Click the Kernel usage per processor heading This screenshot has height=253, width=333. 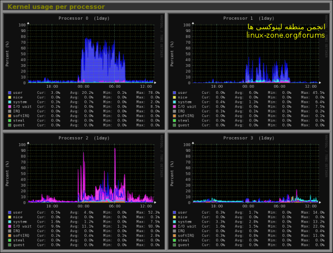(56, 7)
